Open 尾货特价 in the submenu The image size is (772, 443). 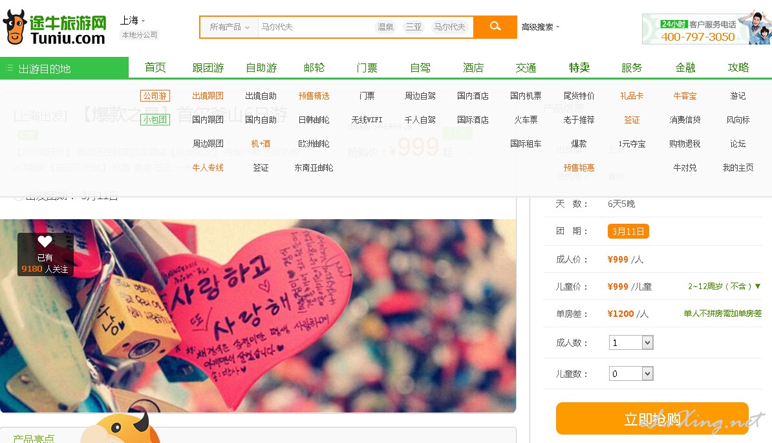point(579,96)
